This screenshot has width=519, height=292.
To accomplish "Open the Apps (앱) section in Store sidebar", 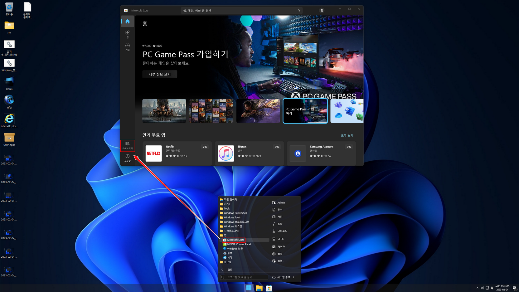I will (x=128, y=34).
